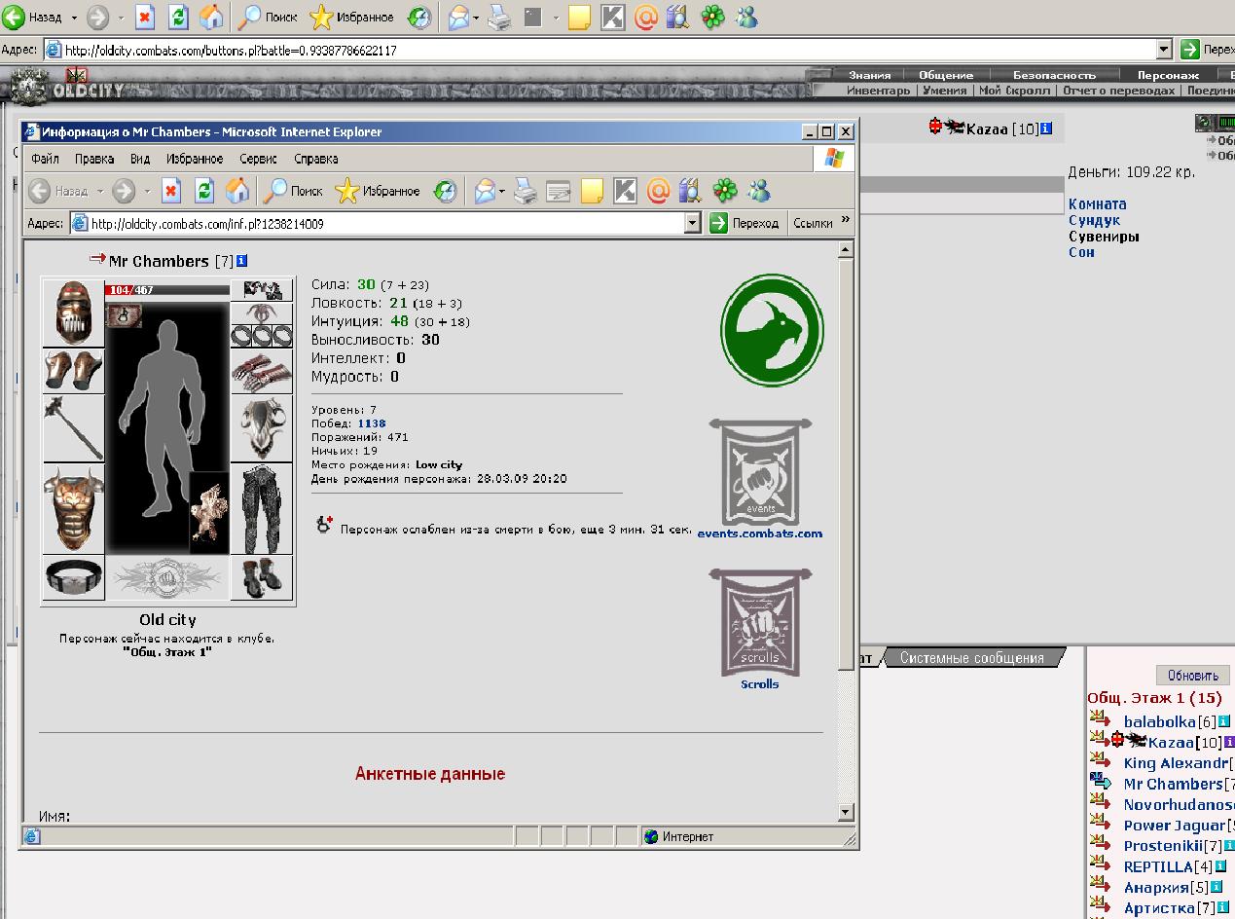The height and width of the screenshot is (919, 1235).
Task: Open Вид menu in popup window
Action: click(x=140, y=159)
